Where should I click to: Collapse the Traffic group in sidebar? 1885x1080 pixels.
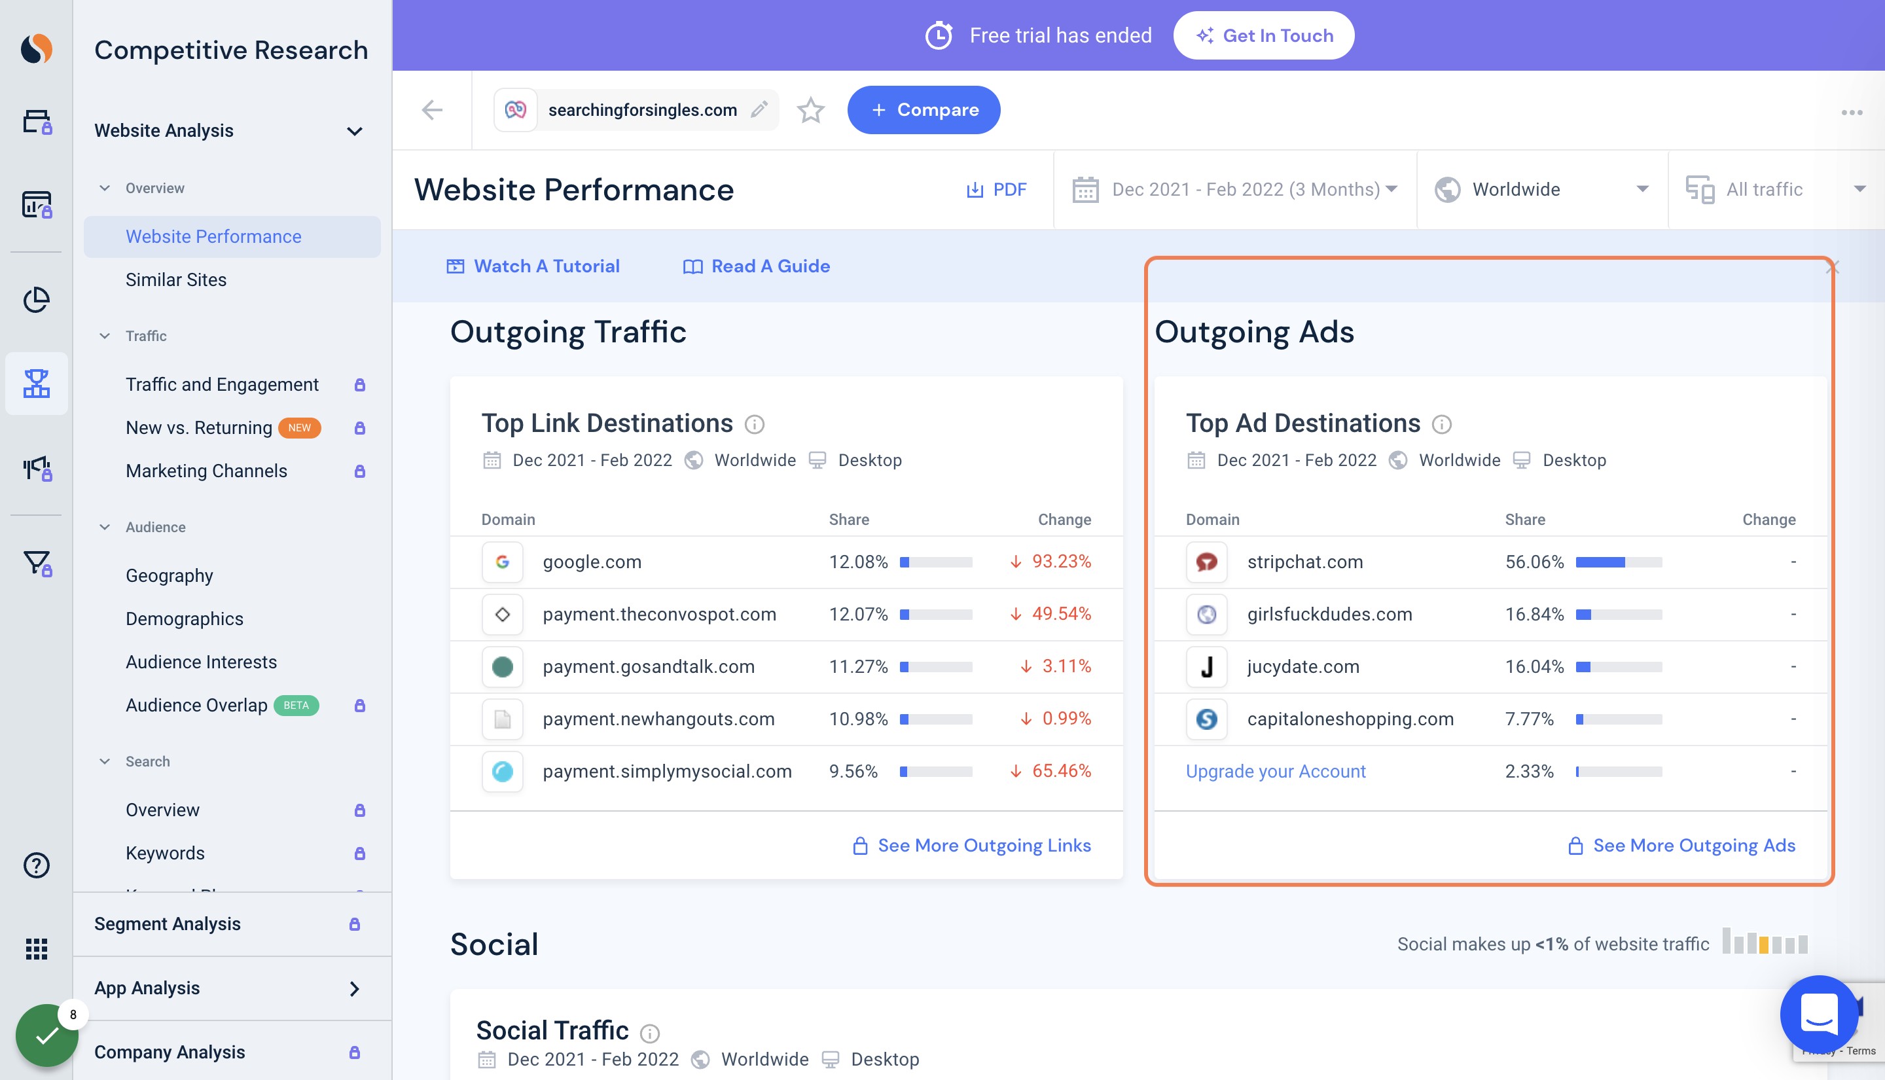point(105,336)
